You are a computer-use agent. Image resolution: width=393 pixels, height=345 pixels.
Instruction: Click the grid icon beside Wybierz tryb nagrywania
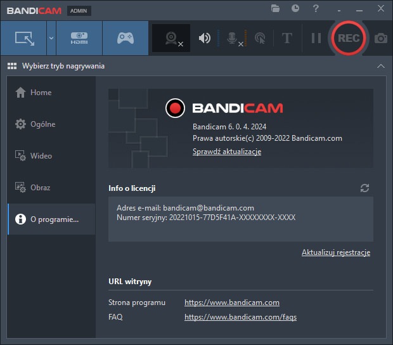click(x=12, y=66)
